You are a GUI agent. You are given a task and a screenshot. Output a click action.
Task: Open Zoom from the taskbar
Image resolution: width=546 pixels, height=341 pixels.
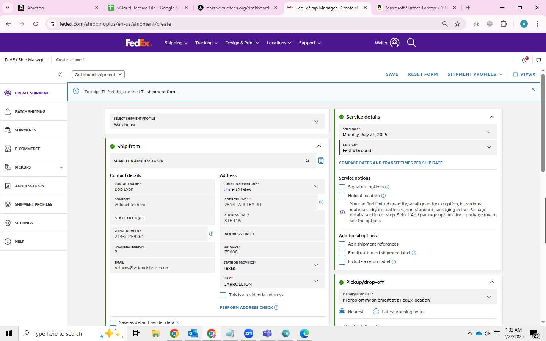click(x=248, y=333)
